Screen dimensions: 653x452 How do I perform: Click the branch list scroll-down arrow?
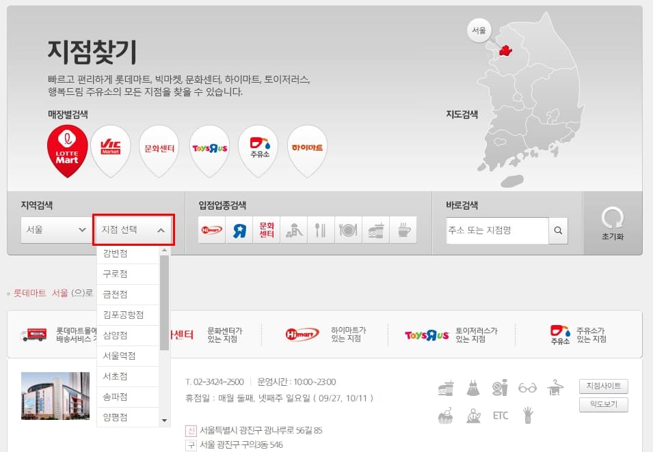point(165,421)
